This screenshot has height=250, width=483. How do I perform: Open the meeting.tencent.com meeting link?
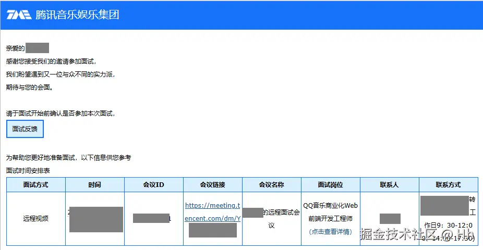[212, 212]
